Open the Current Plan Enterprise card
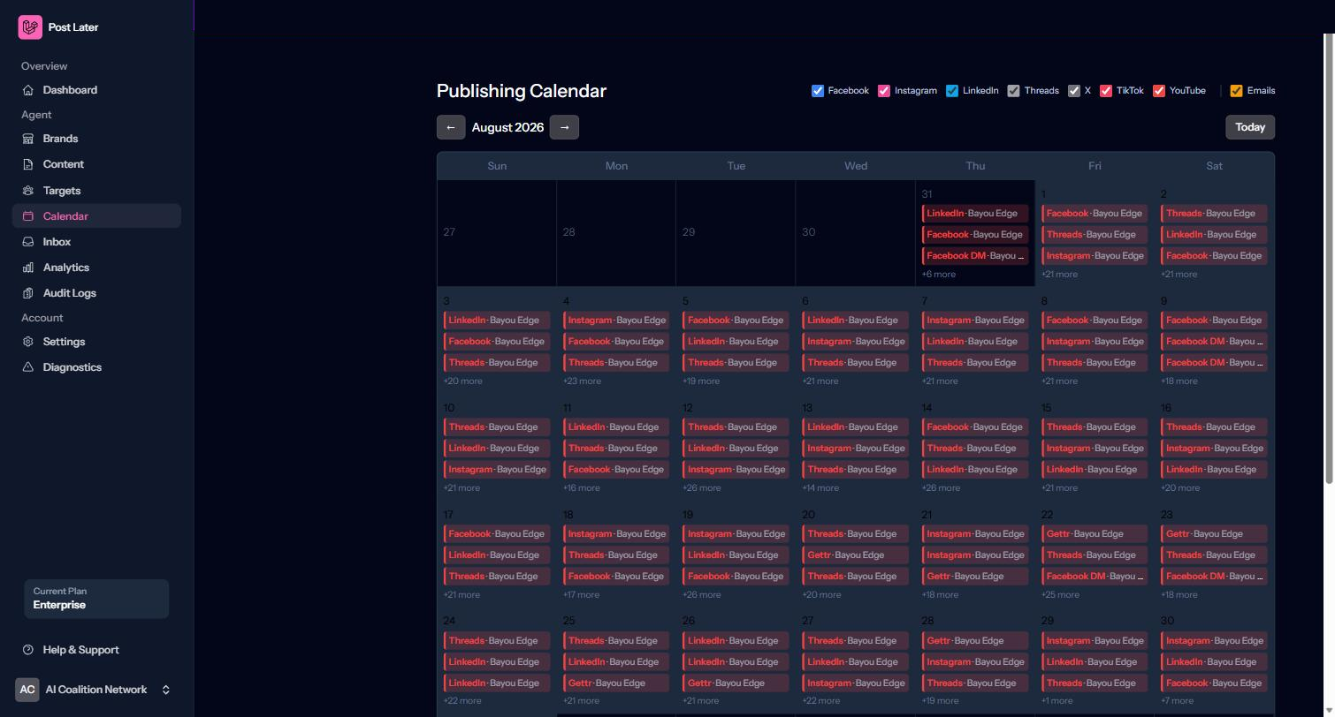Image resolution: width=1335 pixels, height=717 pixels. coord(96,599)
